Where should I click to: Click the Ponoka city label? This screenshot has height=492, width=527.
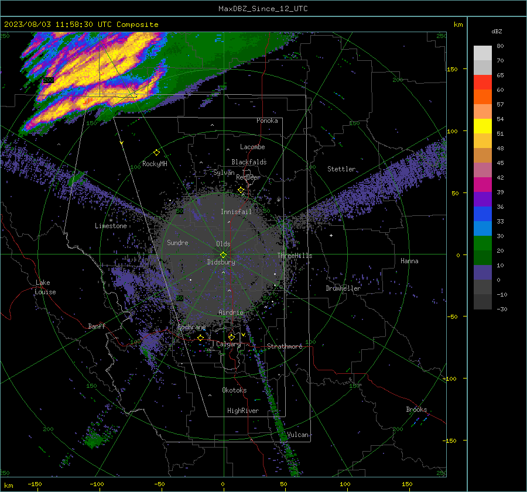(x=267, y=121)
